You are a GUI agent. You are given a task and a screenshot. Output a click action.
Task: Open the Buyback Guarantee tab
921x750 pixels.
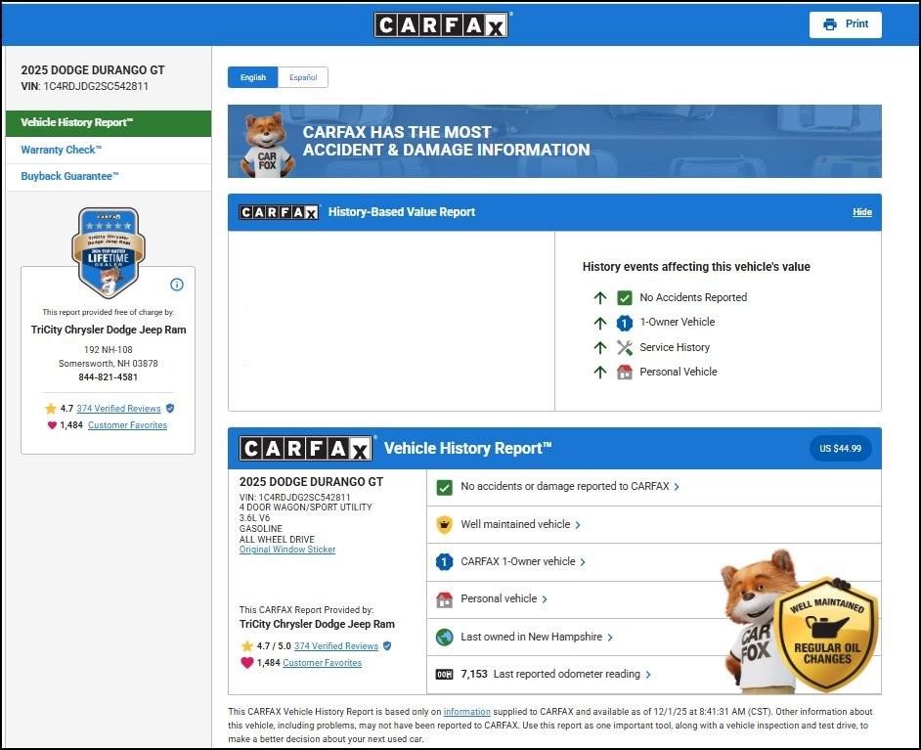[70, 176]
